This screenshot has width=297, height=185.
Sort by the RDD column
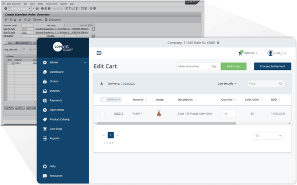click(x=276, y=100)
